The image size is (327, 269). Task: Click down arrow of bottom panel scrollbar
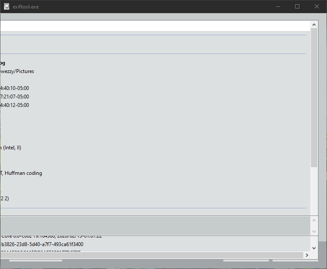point(314,248)
